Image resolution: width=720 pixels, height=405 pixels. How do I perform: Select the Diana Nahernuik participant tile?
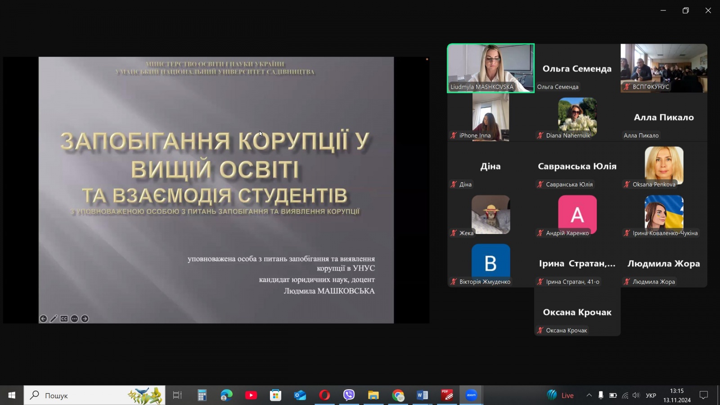coord(577,117)
